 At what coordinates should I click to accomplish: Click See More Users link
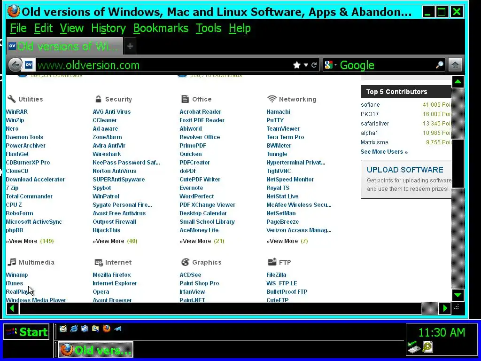click(384, 152)
